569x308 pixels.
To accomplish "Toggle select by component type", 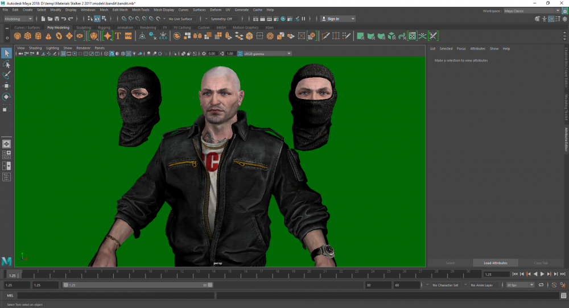I will point(104,19).
